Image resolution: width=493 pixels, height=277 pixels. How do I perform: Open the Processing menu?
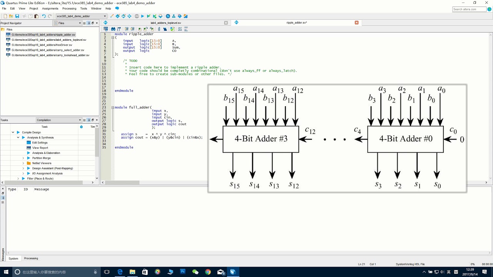(x=69, y=8)
